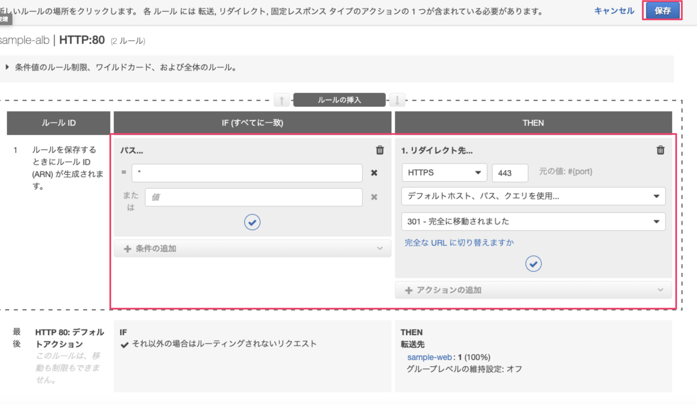This screenshot has width=697, height=405.
Task: Open the 301 status code dropdown
Action: click(x=533, y=222)
